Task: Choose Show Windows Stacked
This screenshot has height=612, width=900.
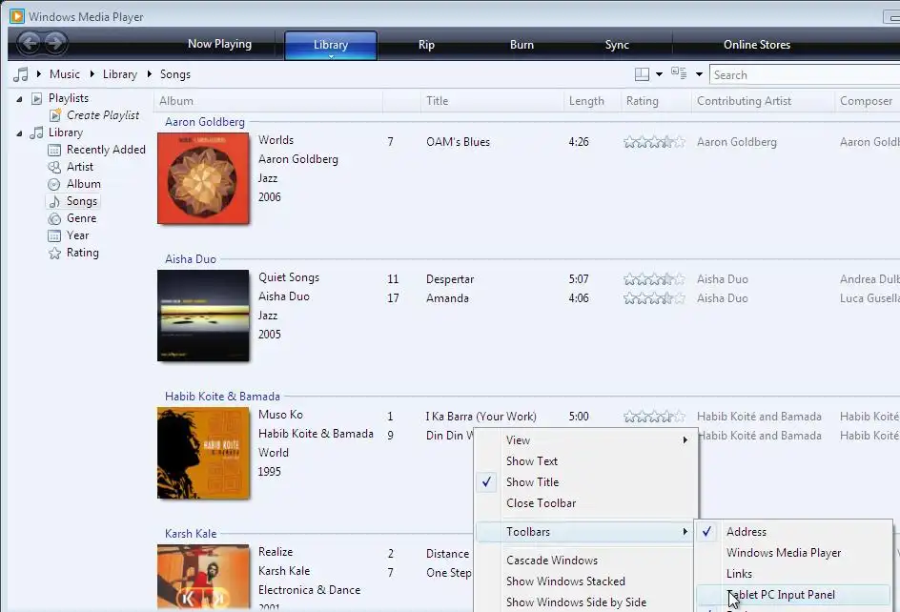Action: [586, 581]
